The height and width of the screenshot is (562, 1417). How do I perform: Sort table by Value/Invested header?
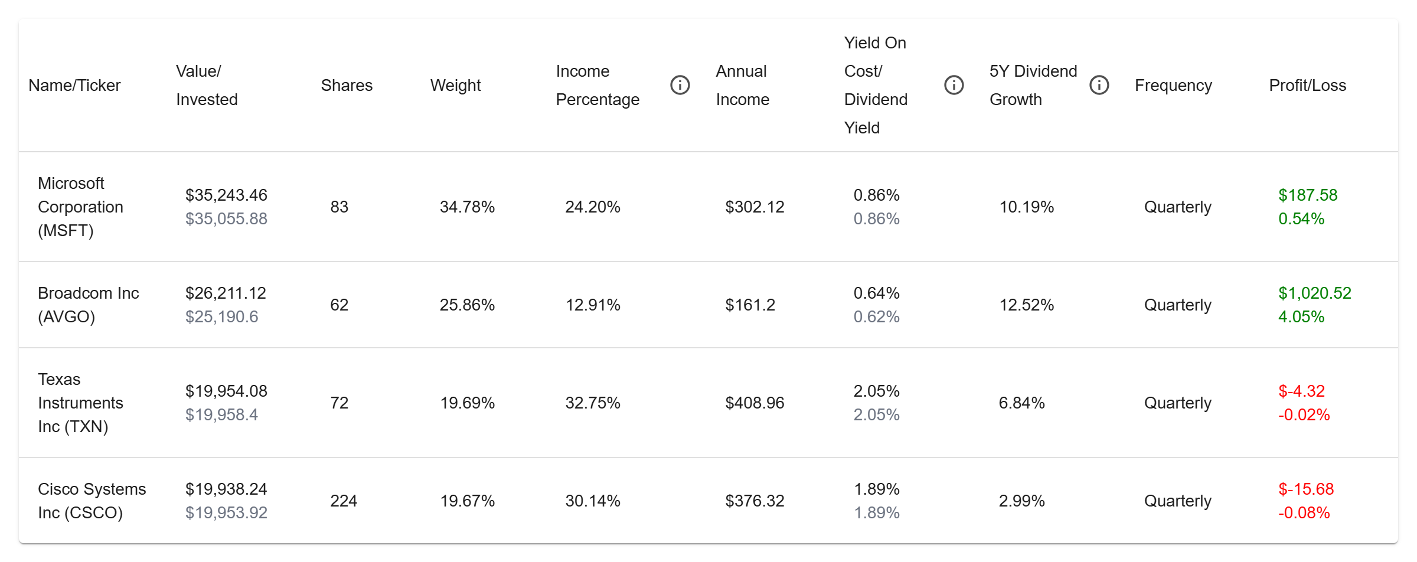pyautogui.click(x=207, y=86)
